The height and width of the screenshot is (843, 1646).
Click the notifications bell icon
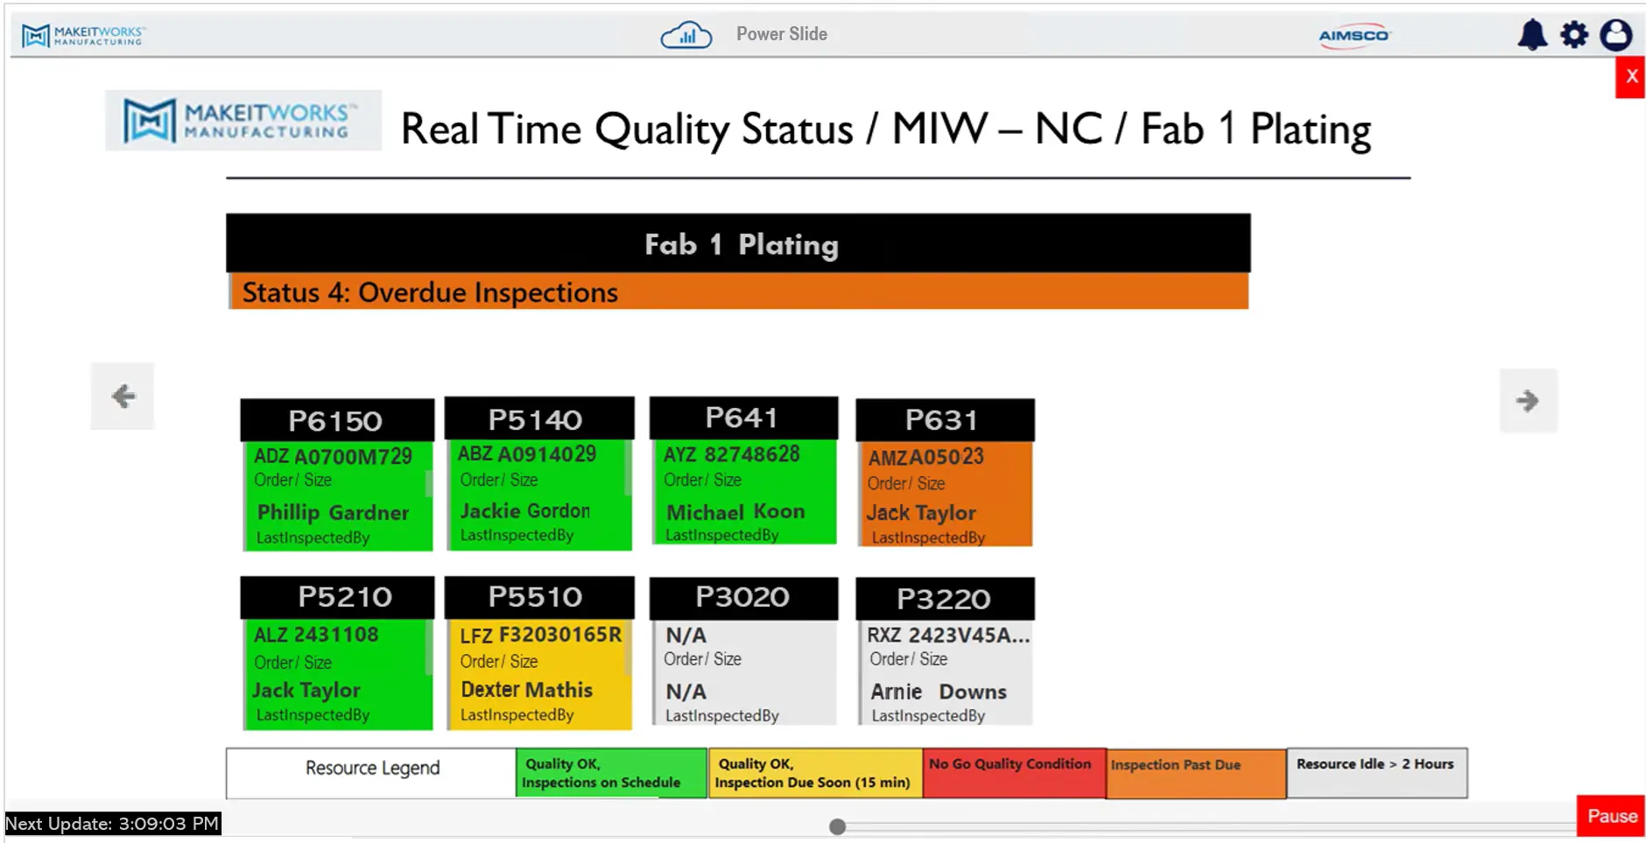pos(1531,35)
